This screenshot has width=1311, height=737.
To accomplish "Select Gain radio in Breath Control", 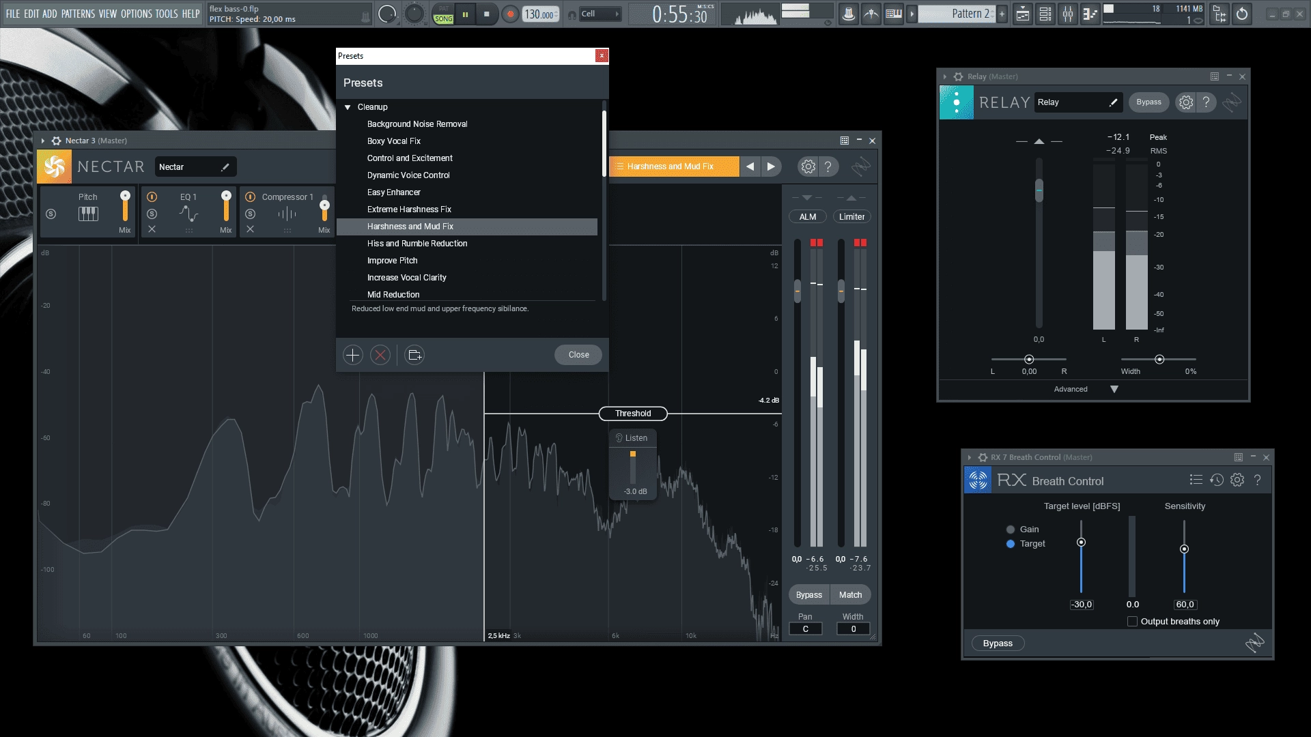I will click(x=1011, y=530).
